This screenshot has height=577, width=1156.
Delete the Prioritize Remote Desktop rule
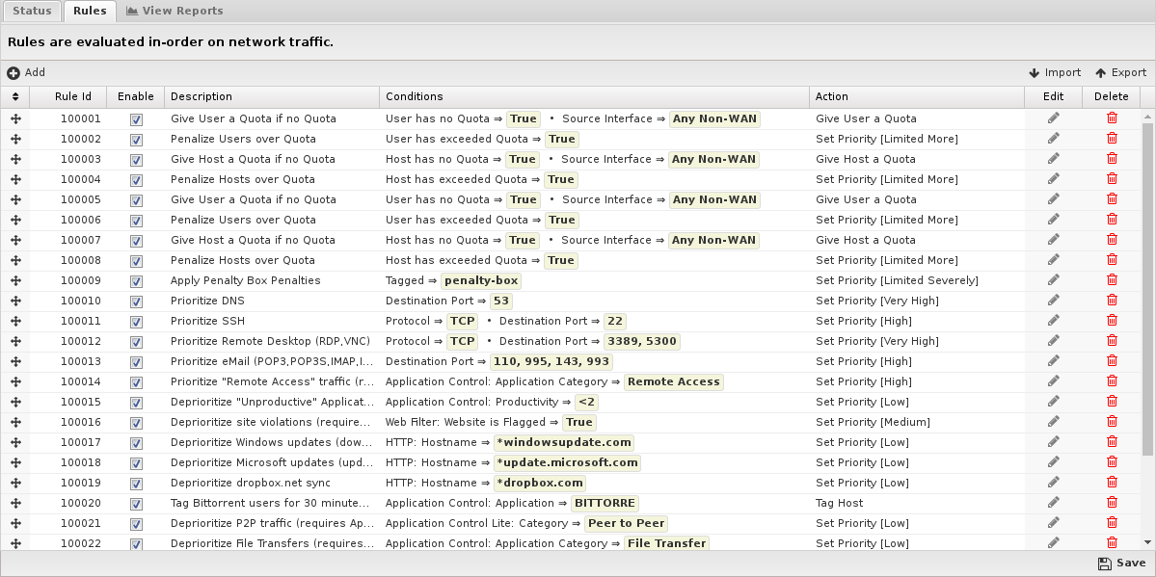pyautogui.click(x=1112, y=341)
